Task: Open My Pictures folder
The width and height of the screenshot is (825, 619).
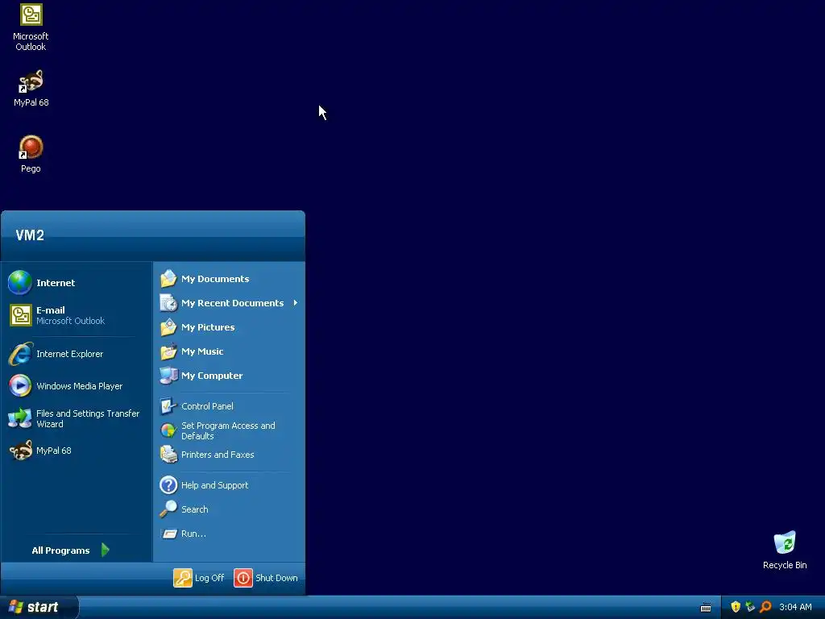Action: coord(230,327)
